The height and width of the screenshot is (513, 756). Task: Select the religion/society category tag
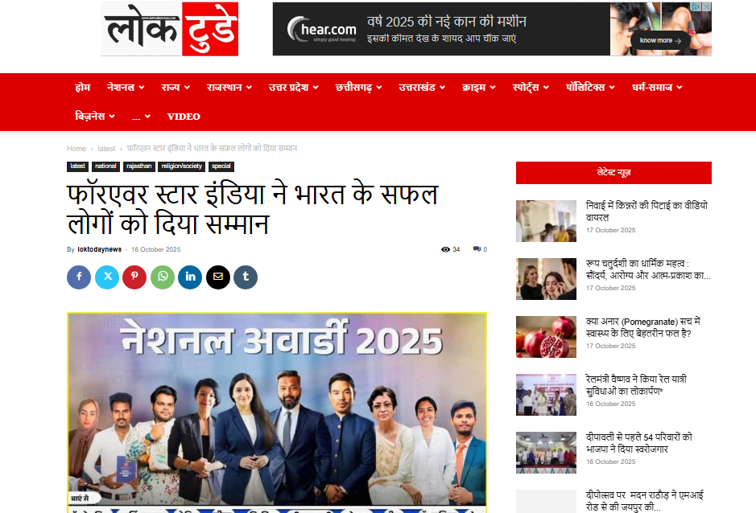[182, 166]
